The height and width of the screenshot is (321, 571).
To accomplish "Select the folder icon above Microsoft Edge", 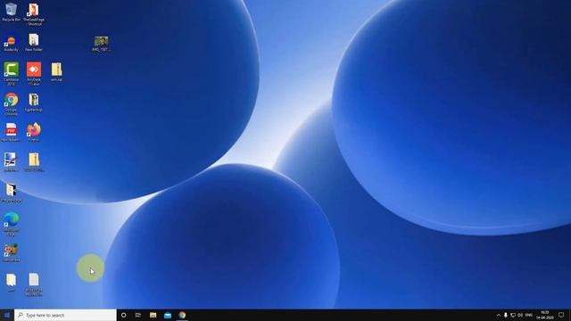I will (x=11, y=193).
